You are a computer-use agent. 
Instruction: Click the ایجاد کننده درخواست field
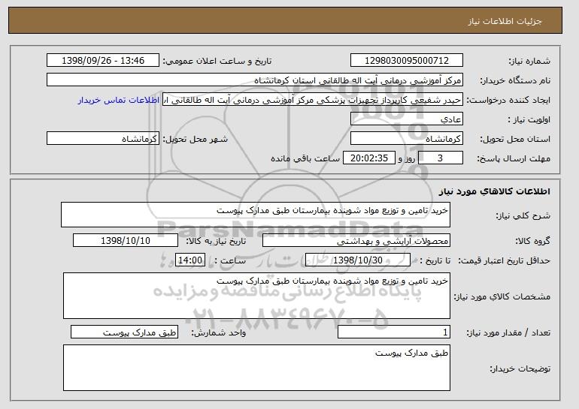[x=313, y=100]
